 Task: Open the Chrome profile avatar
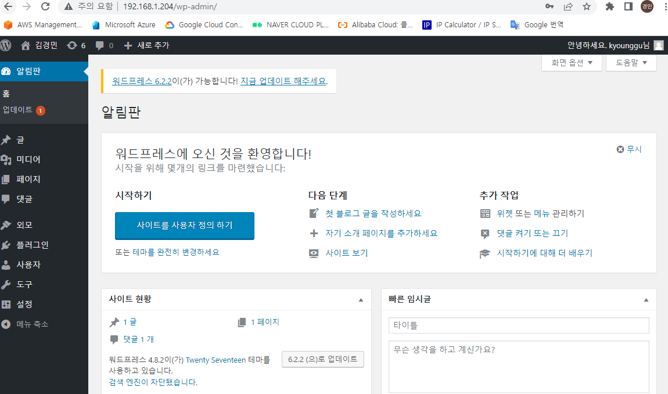click(x=647, y=6)
